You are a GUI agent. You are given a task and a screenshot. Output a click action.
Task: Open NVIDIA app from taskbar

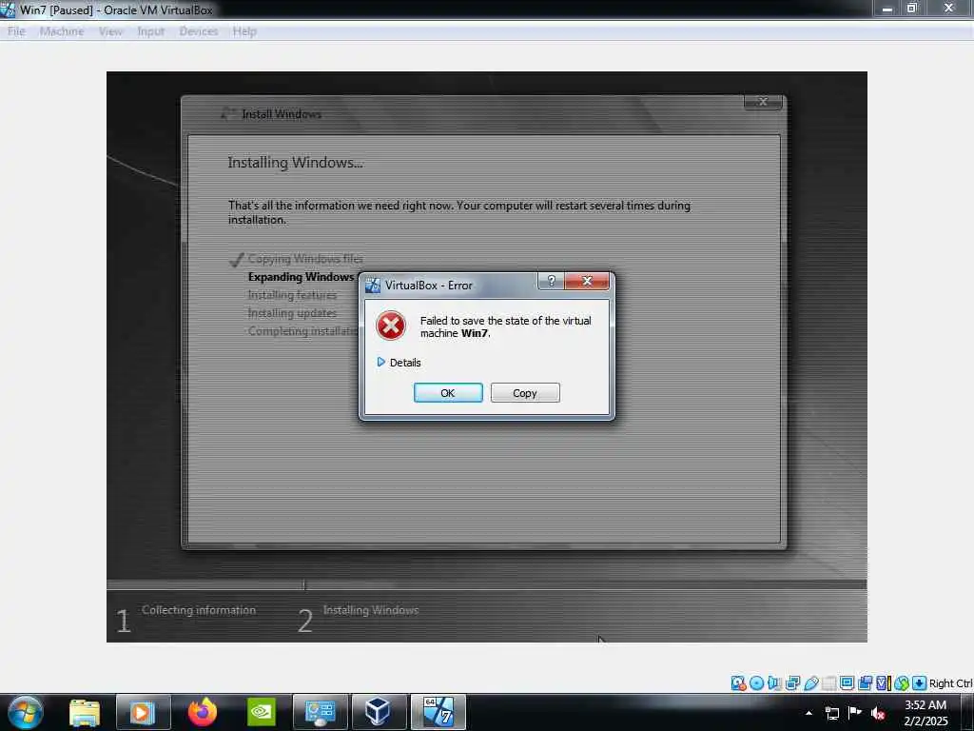point(262,712)
